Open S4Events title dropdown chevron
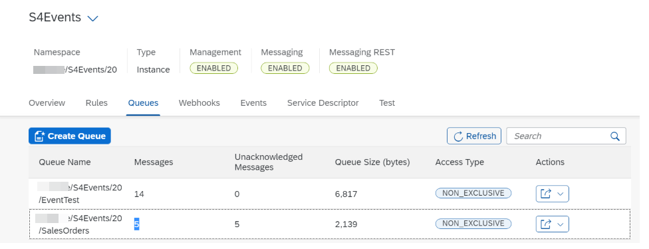This screenshot has width=649, height=249. click(92, 18)
